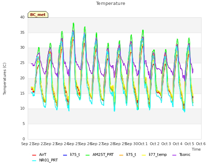Click the 25 y-axis tick label
222x167 pixels.
(22, 63)
